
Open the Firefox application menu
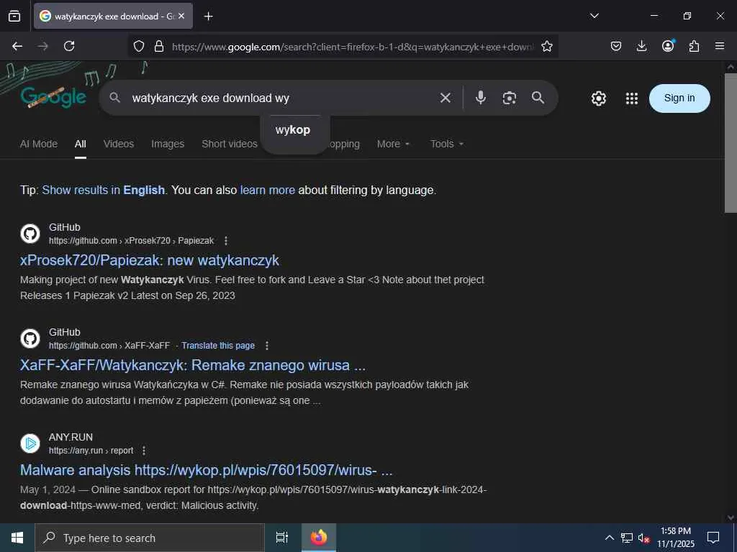(720, 46)
